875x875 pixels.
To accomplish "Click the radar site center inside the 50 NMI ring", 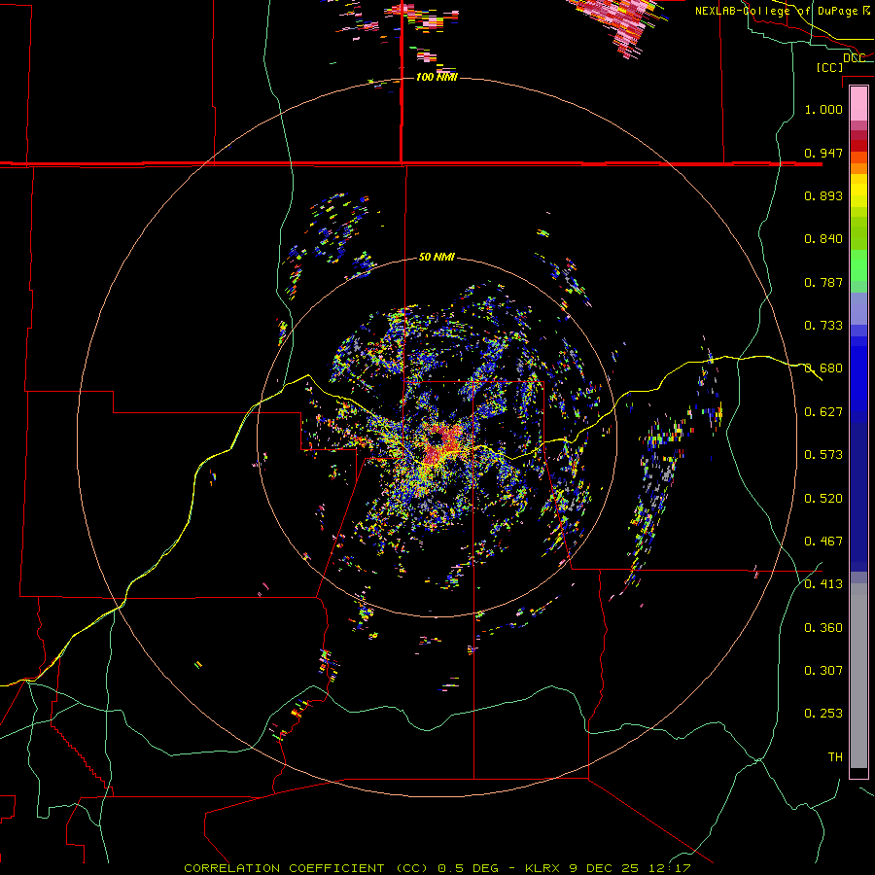I will [x=437, y=438].
